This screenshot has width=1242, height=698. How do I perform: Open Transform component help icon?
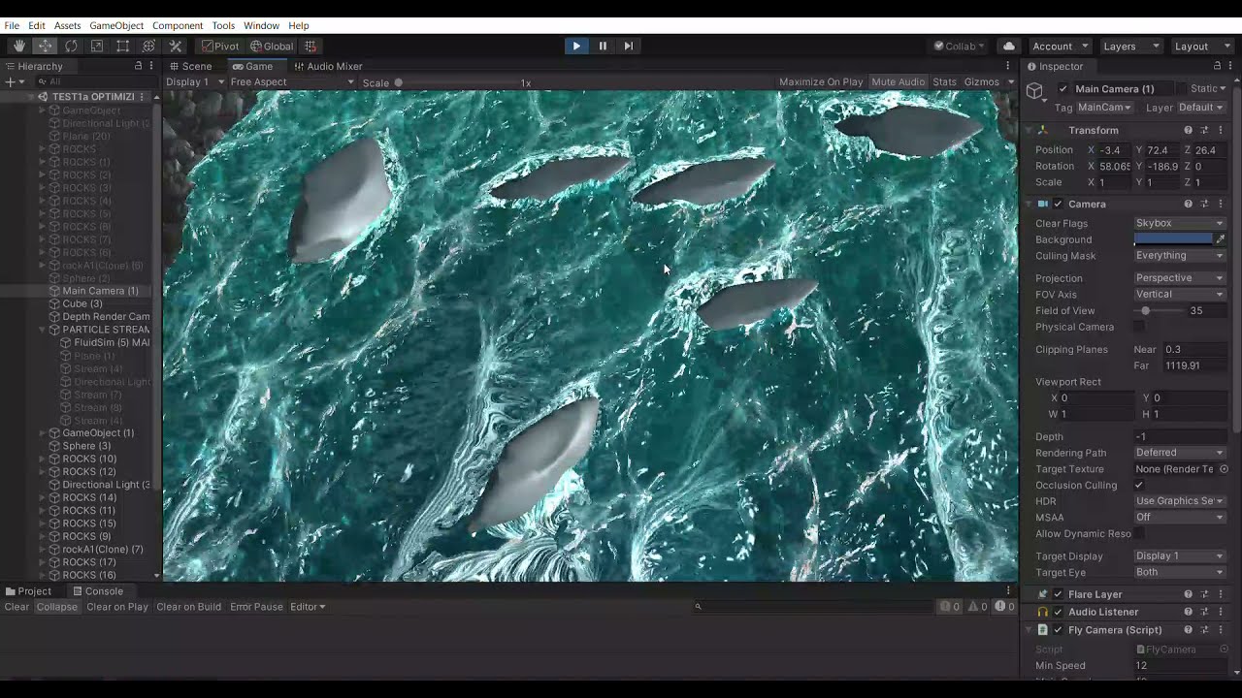pyautogui.click(x=1188, y=130)
